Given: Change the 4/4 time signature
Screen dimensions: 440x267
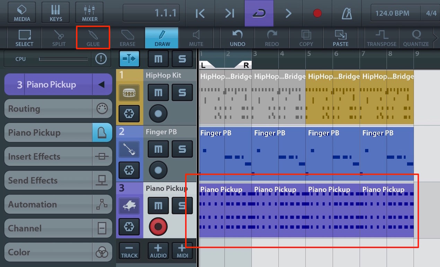Looking at the screenshot, I should 431,13.
